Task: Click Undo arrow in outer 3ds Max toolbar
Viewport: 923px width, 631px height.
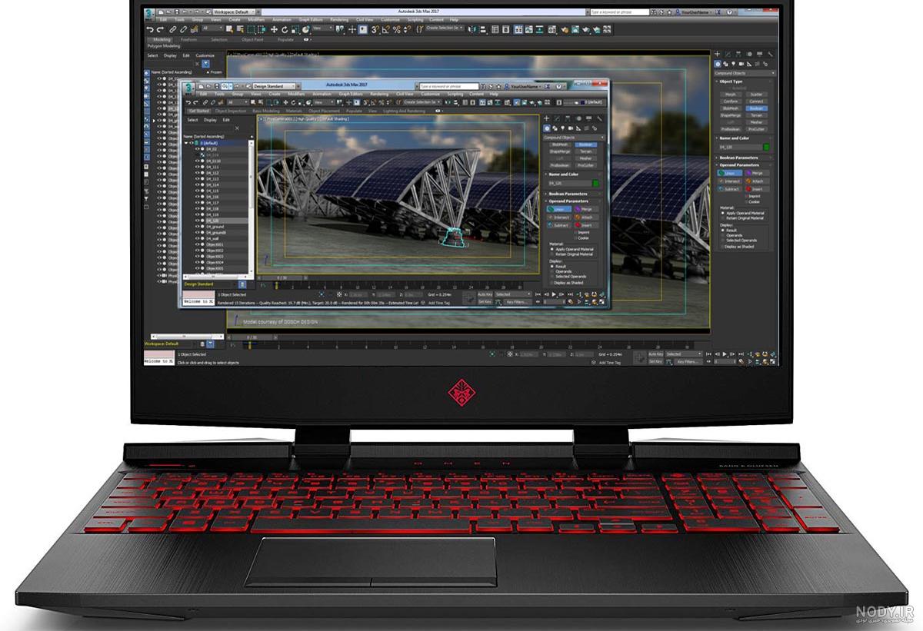Action: tap(151, 29)
